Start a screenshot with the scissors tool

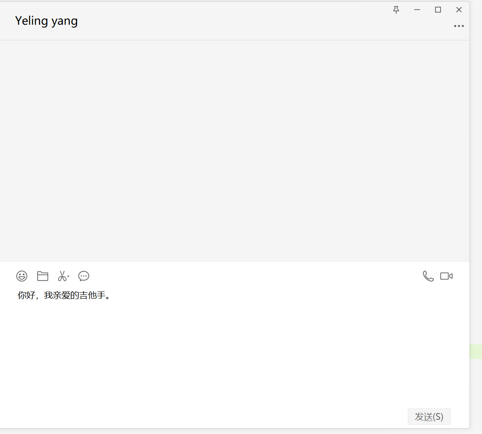point(62,276)
